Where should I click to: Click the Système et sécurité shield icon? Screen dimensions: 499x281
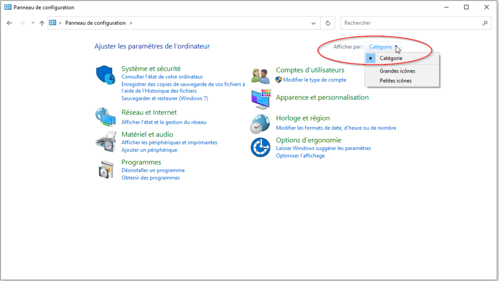pos(106,75)
